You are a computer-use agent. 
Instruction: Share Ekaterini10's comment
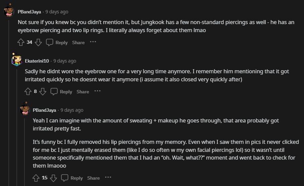(83, 92)
